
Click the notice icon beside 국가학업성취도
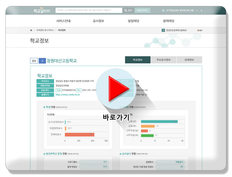click(x=163, y=10)
